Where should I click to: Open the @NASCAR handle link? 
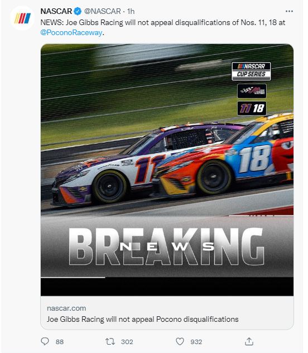(x=103, y=11)
